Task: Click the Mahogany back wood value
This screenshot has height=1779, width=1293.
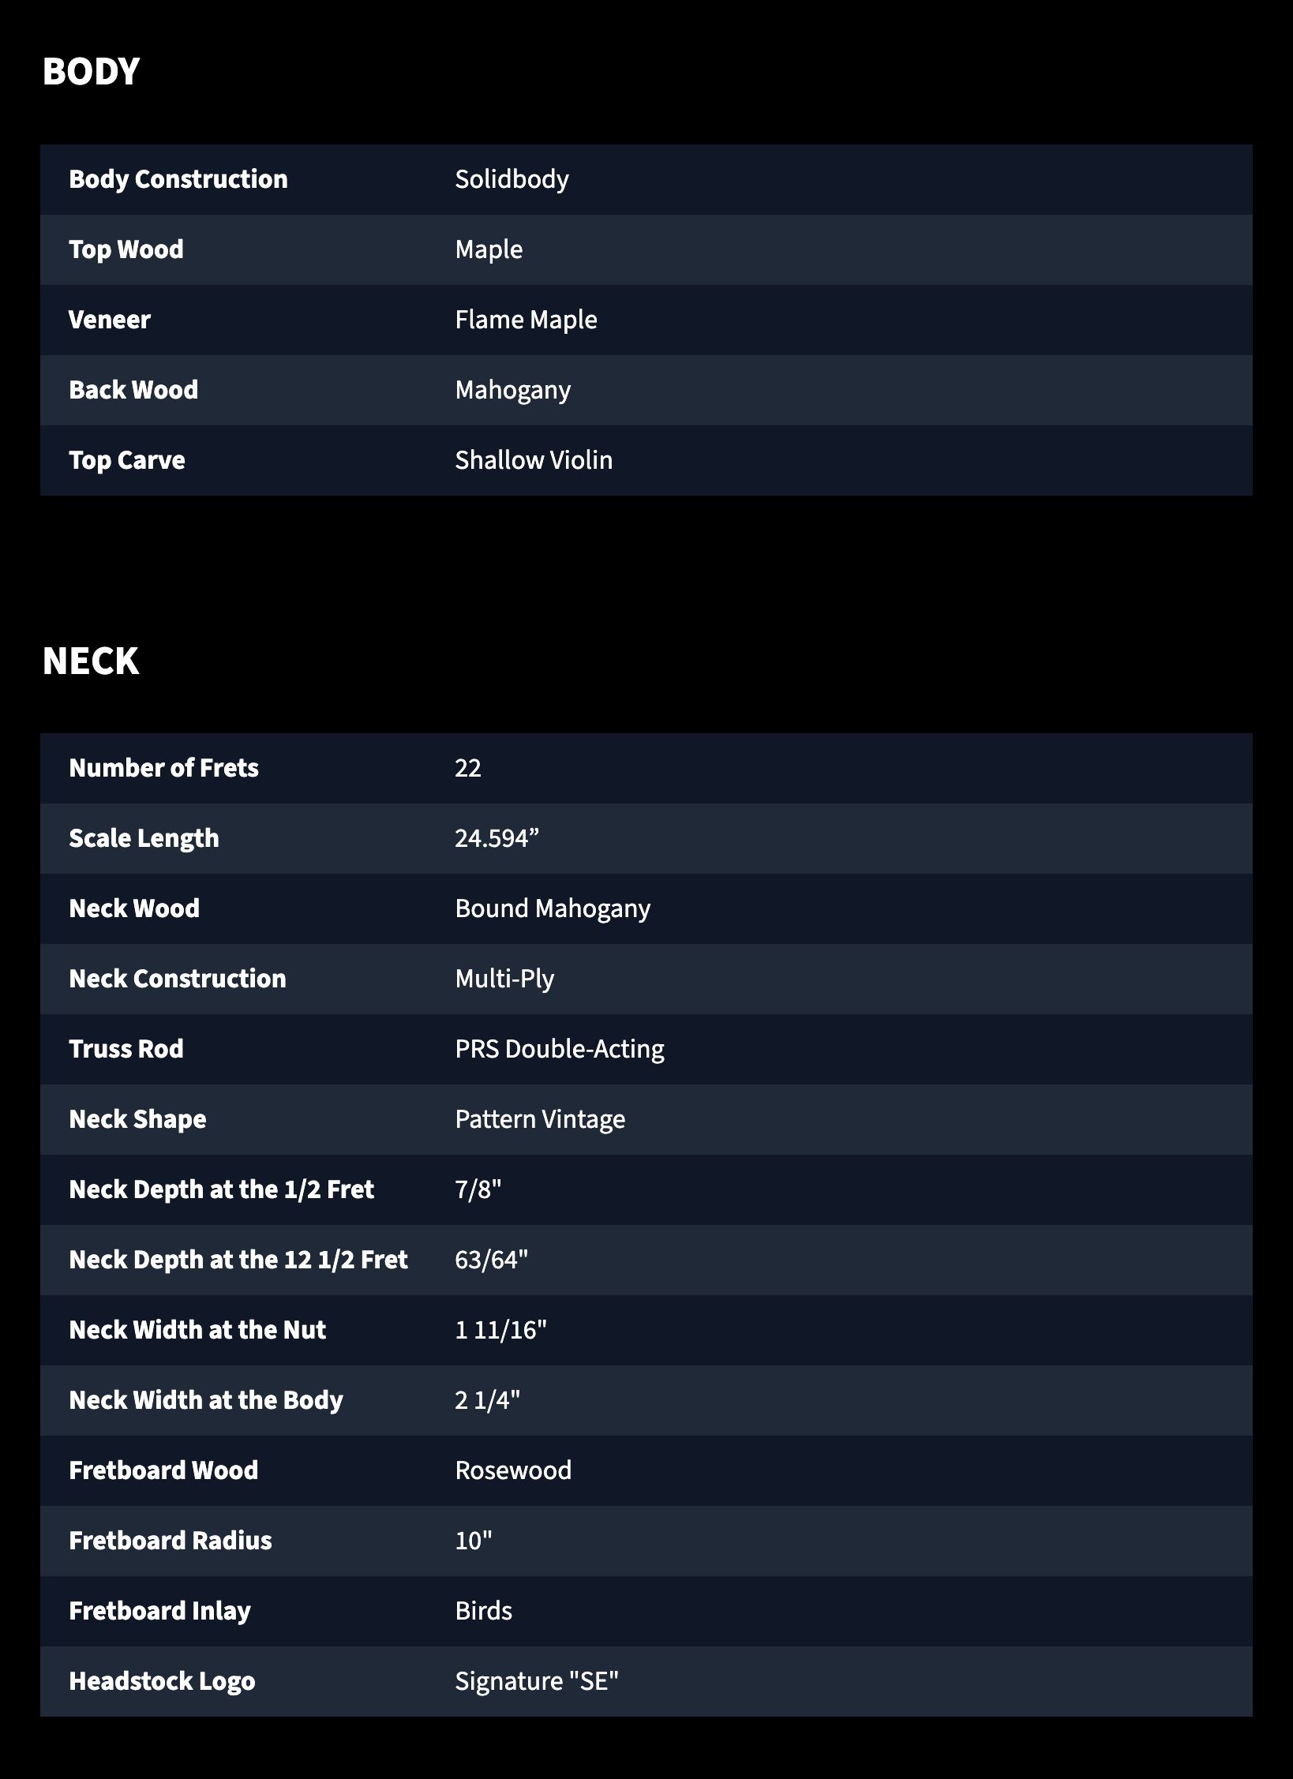Action: [x=513, y=390]
